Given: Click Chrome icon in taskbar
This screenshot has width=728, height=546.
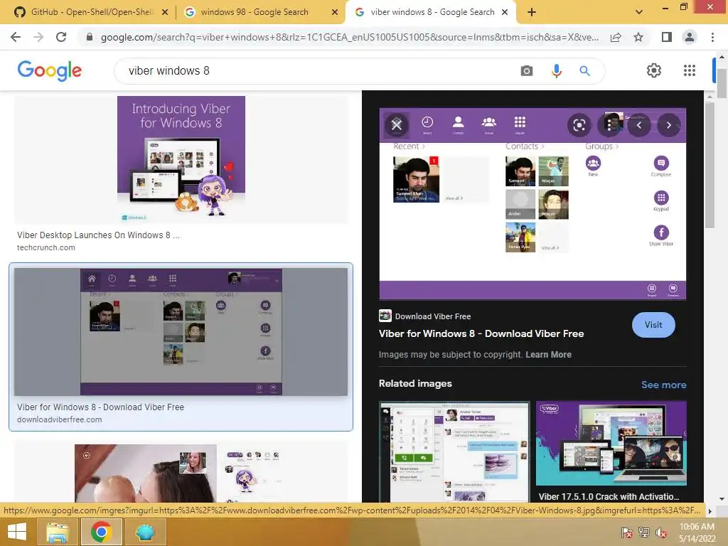Looking at the screenshot, I should [x=101, y=532].
